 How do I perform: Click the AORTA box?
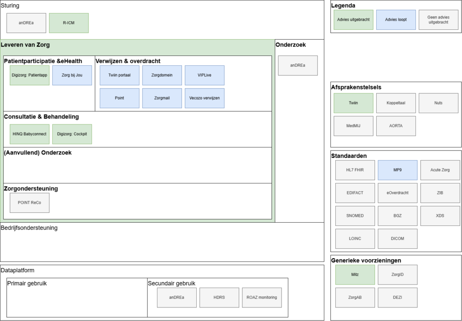[x=396, y=126]
